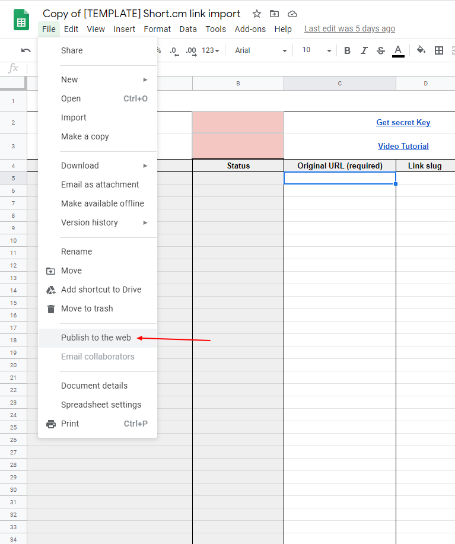Image resolution: width=455 pixels, height=544 pixels.
Task: Open the text color picker
Action: pyautogui.click(x=398, y=51)
